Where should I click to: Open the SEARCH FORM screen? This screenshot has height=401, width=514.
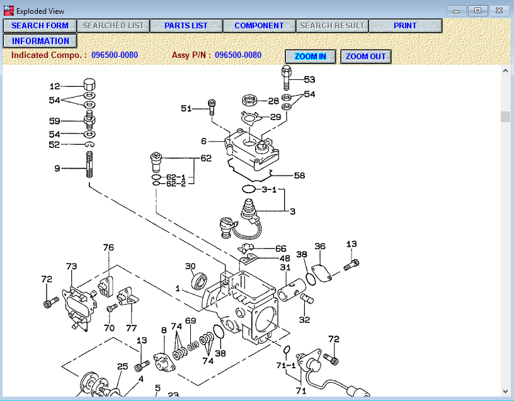click(39, 25)
